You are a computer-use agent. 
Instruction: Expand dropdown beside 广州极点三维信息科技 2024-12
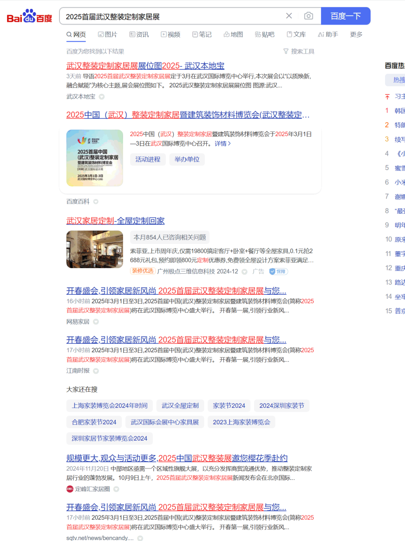click(244, 271)
